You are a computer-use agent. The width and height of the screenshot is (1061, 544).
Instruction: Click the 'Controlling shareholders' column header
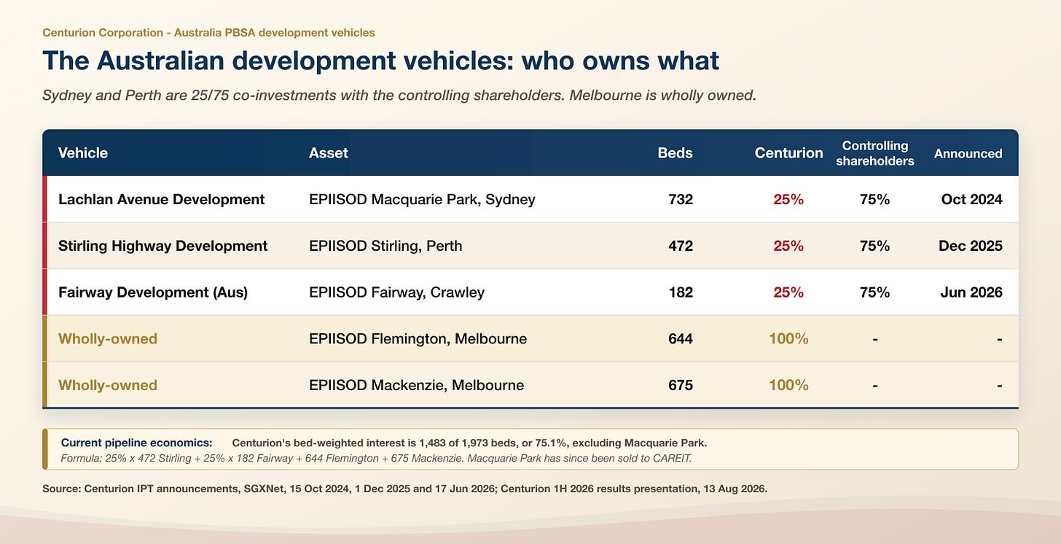[x=874, y=153]
